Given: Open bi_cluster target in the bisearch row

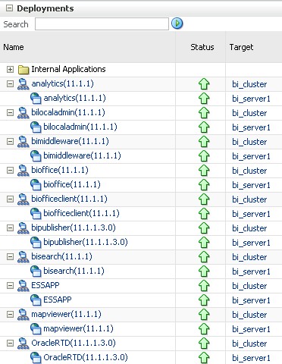Looking at the screenshot, I should (249, 257).
